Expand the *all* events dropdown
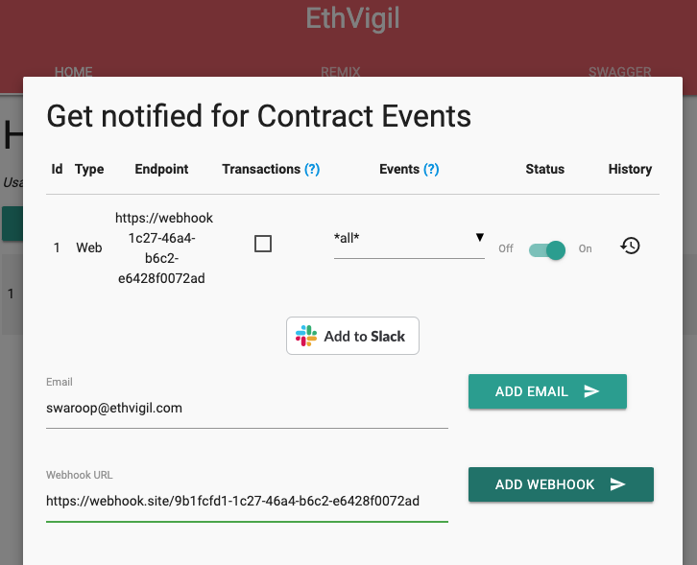This screenshot has height=565, width=697. 409,240
